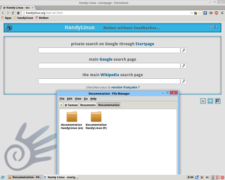Select documentation HandyLinux (en) folder

72,120
